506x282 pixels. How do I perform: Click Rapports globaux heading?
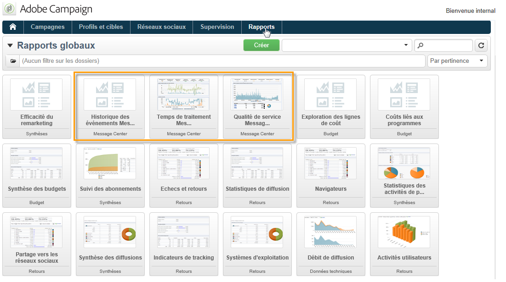(x=56, y=45)
